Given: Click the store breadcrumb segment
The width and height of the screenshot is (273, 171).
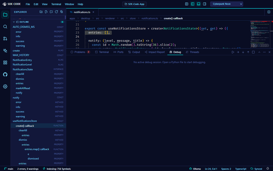Looking at the screenshot, I should pyautogui.click(x=133, y=18).
